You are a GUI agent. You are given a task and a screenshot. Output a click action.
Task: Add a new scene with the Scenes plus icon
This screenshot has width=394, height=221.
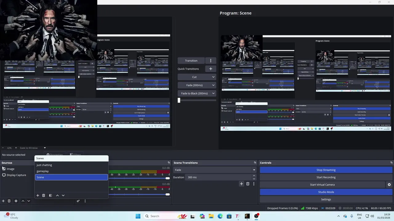pyautogui.click(x=38, y=195)
